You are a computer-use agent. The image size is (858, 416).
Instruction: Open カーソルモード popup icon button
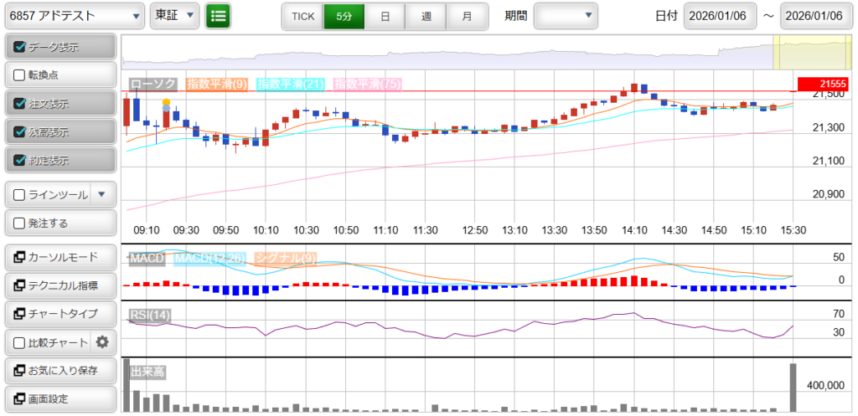pos(18,257)
